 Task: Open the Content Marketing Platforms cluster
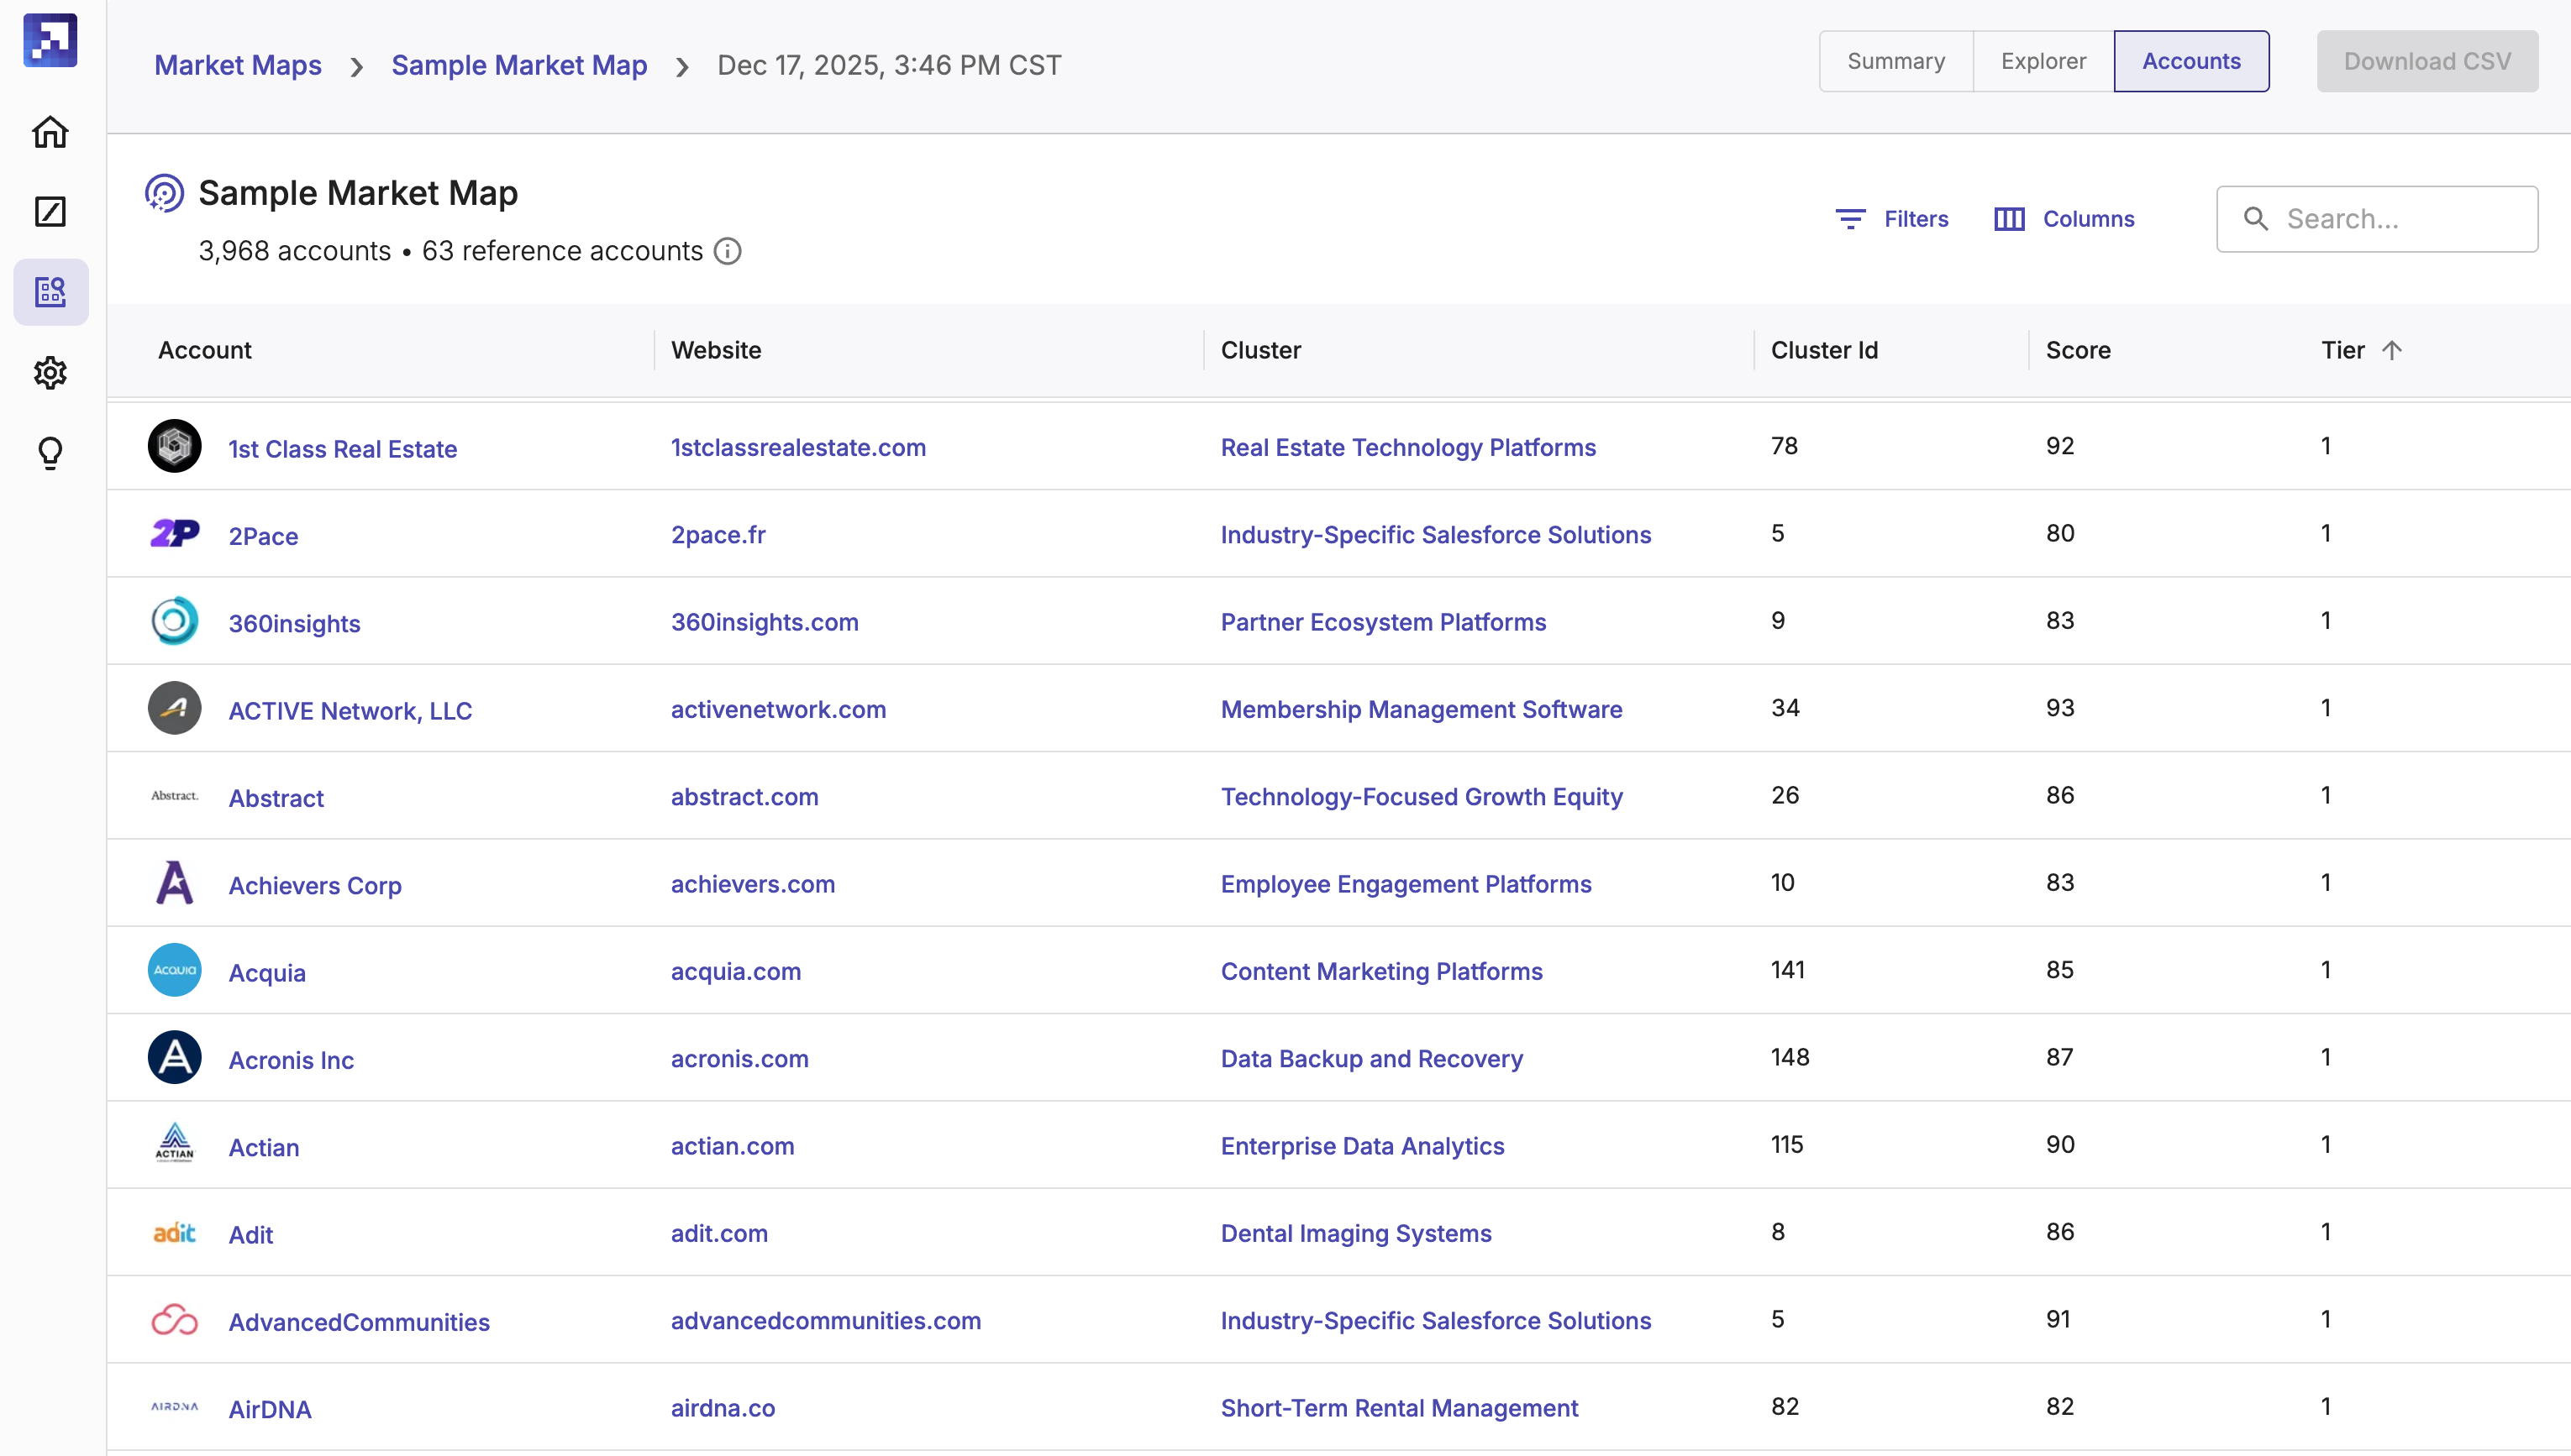point(1381,971)
